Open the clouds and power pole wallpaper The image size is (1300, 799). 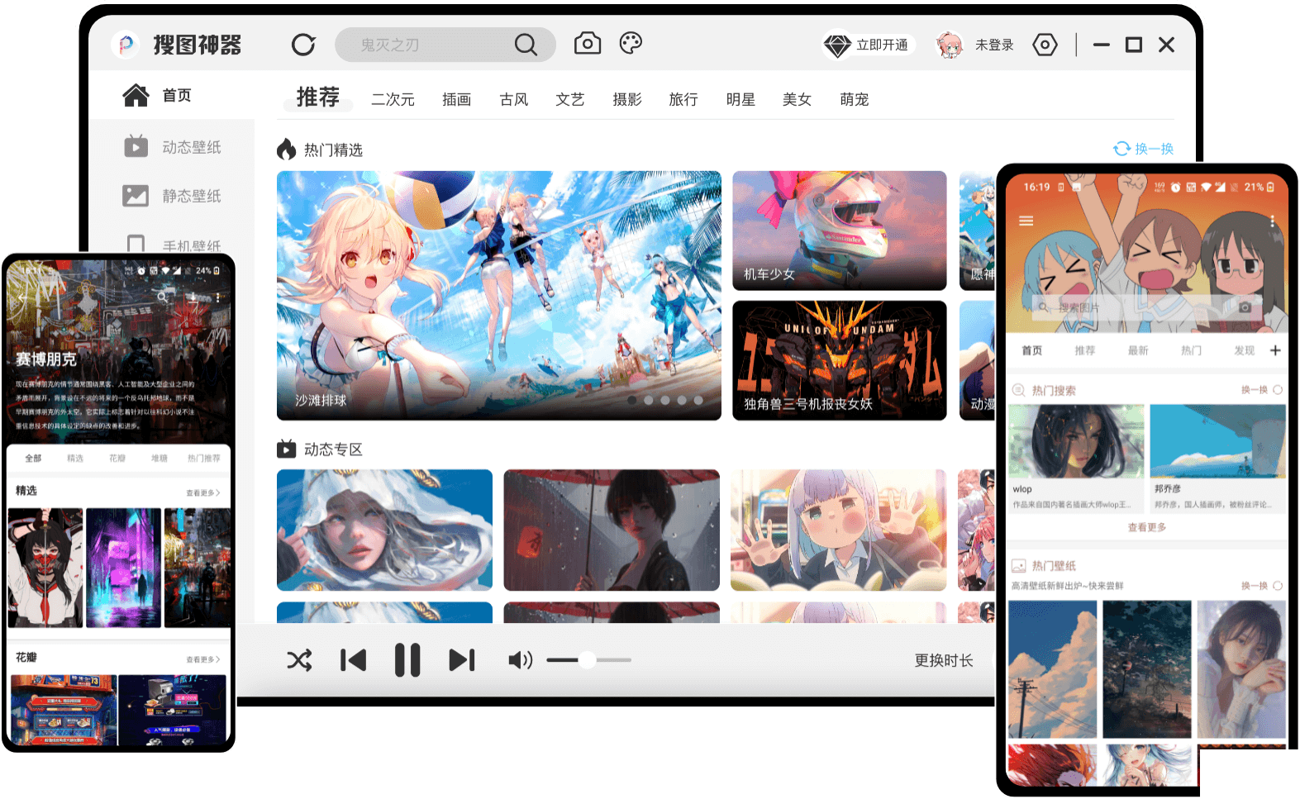pos(1052,669)
